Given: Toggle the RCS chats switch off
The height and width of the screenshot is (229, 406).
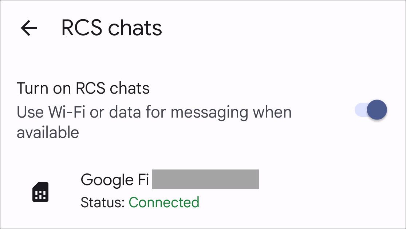Looking at the screenshot, I should (x=371, y=110).
